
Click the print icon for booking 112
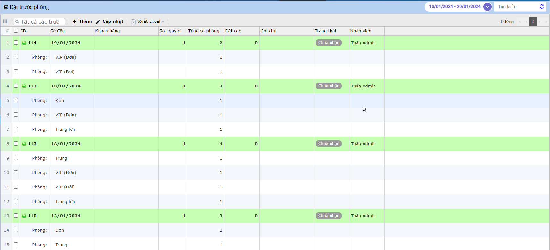(x=24, y=144)
